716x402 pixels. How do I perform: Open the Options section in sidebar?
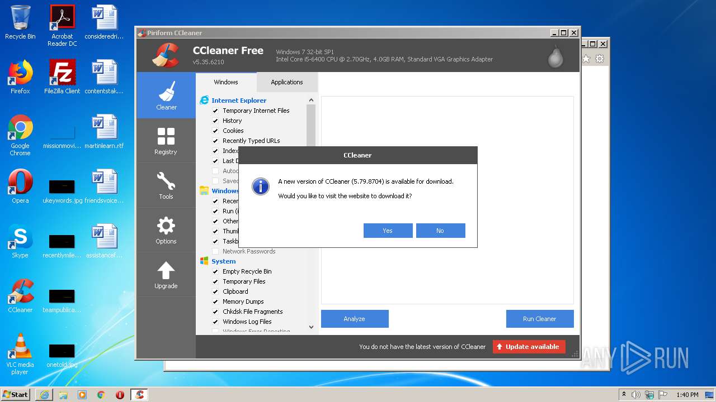(x=166, y=230)
